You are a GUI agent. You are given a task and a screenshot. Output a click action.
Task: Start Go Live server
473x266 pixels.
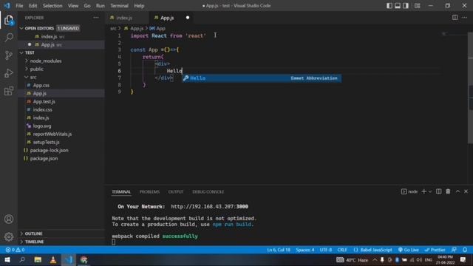click(x=408, y=250)
